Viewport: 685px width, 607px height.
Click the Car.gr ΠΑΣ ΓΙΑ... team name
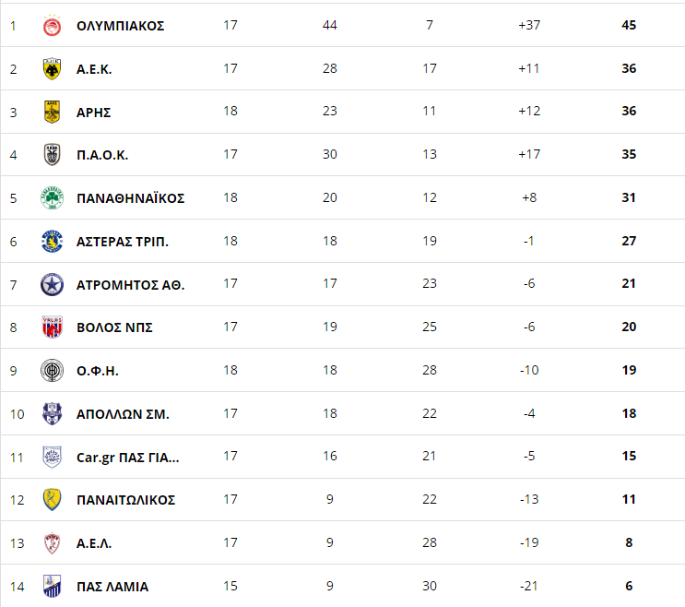point(127,457)
